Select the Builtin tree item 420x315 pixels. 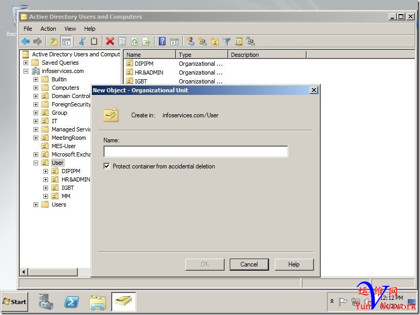click(59, 79)
